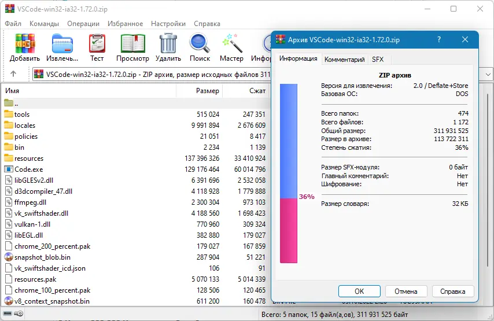The width and height of the screenshot is (494, 321).
Task: Select the resources folder icon
Action: pyautogui.click(x=9, y=158)
